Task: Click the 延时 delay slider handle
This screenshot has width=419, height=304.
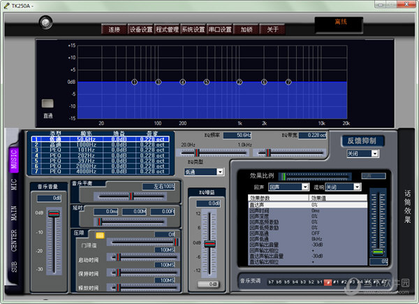Action: coord(100,222)
